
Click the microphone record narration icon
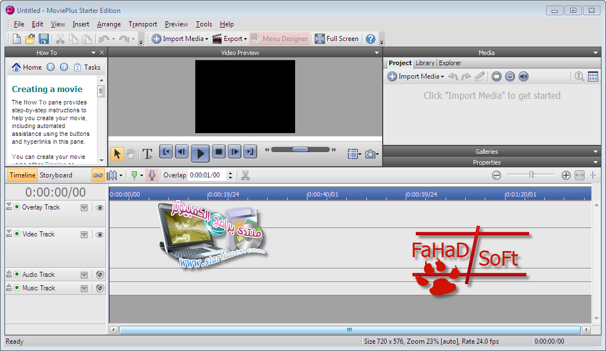[151, 175]
